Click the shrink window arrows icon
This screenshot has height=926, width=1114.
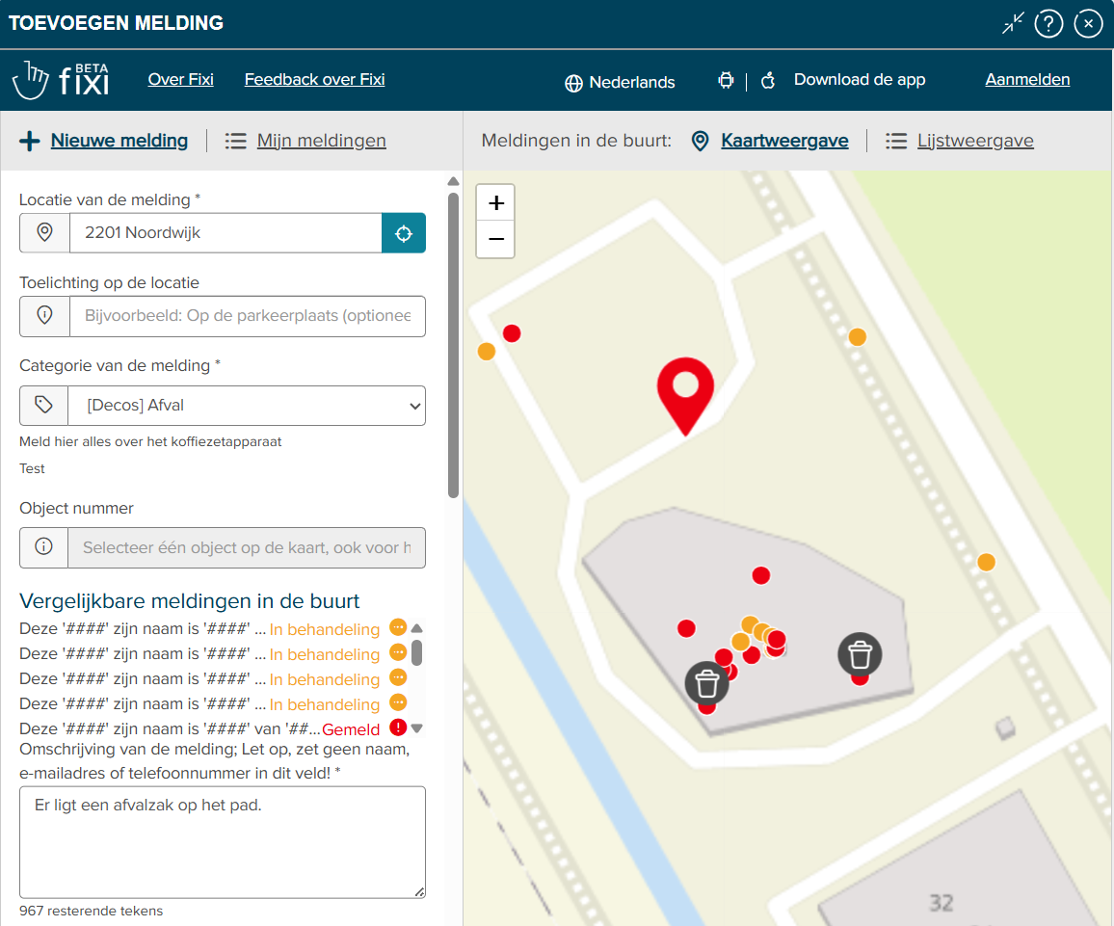(1013, 23)
